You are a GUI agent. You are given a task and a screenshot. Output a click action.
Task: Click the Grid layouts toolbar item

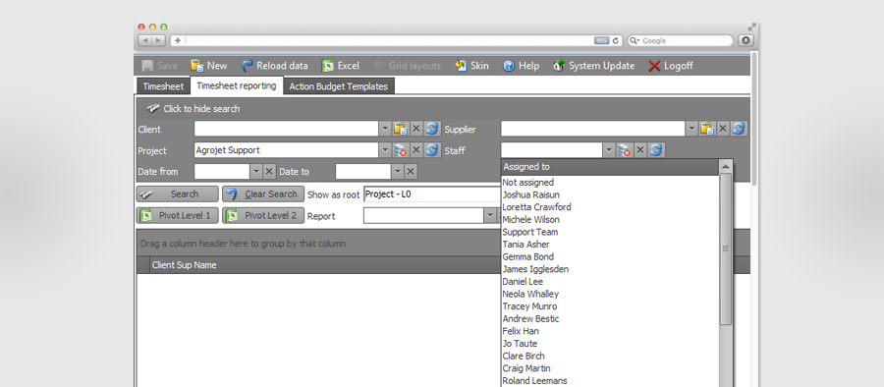(x=407, y=66)
